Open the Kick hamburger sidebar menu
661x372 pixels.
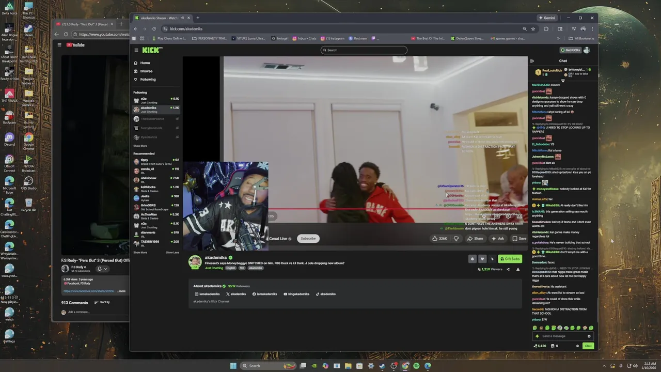pos(136,50)
